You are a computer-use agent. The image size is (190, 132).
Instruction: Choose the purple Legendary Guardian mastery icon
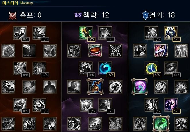click(x=171, y=105)
